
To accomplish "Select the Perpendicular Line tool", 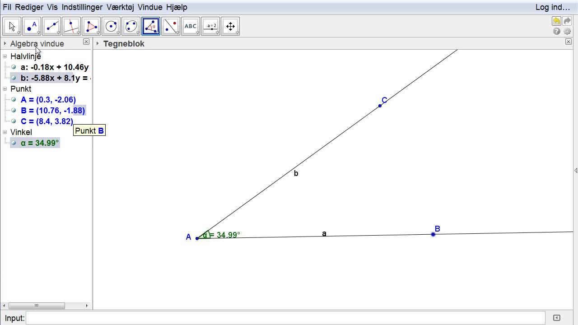I will tap(71, 26).
